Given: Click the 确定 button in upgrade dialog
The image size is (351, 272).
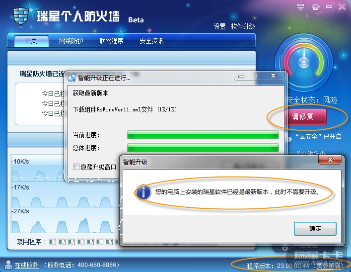Looking at the screenshot, I should (x=315, y=229).
